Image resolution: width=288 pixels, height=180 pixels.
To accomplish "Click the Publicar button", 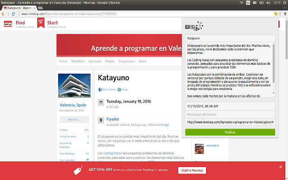I will coord(230,132).
